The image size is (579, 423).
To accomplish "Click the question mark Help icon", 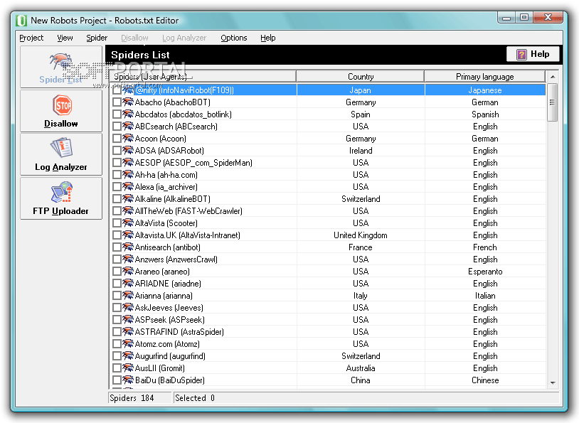I will 521,55.
